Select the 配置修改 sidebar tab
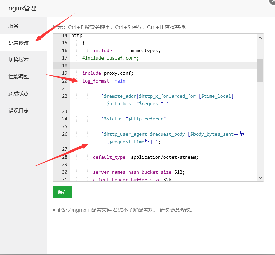Image resolution: width=275 pixels, height=255 pixels. click(19, 43)
